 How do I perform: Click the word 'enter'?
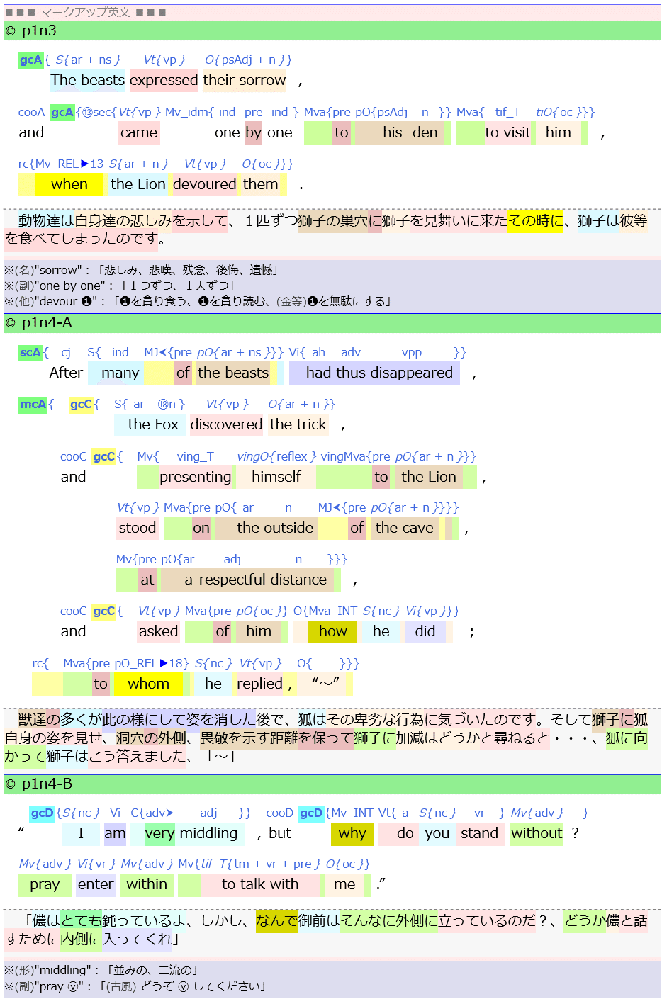[96, 884]
